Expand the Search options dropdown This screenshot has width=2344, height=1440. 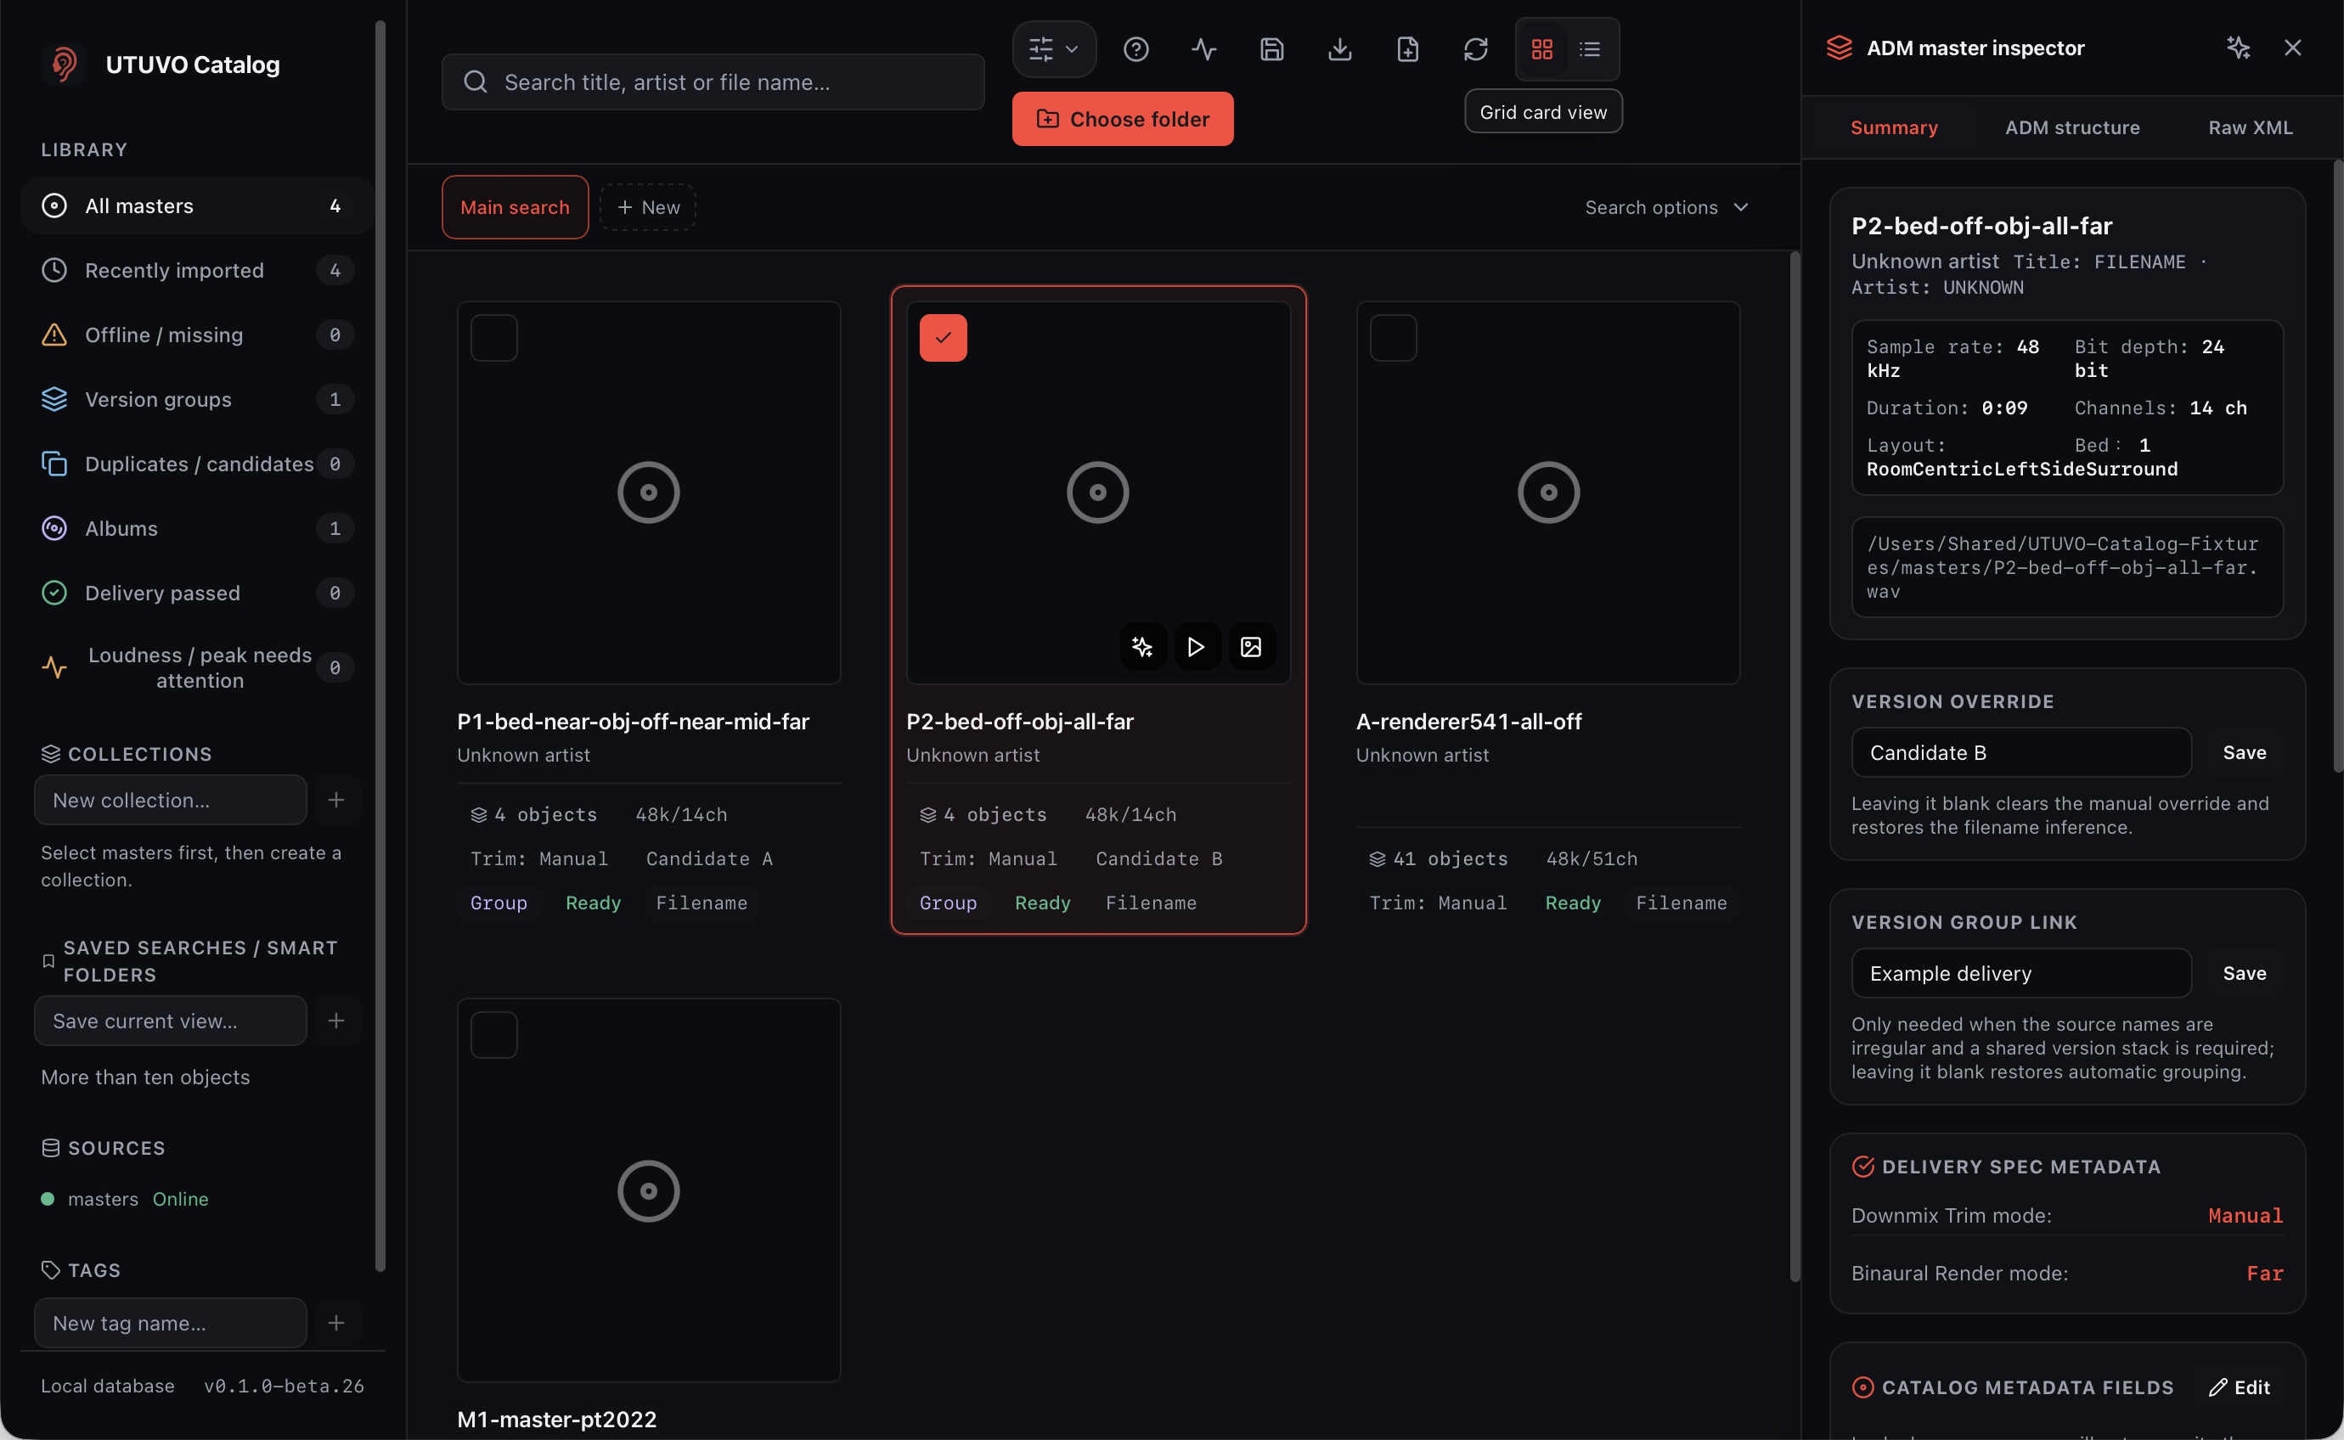point(1667,208)
